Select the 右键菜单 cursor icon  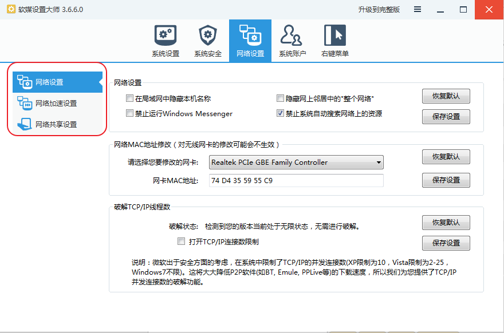point(335,35)
